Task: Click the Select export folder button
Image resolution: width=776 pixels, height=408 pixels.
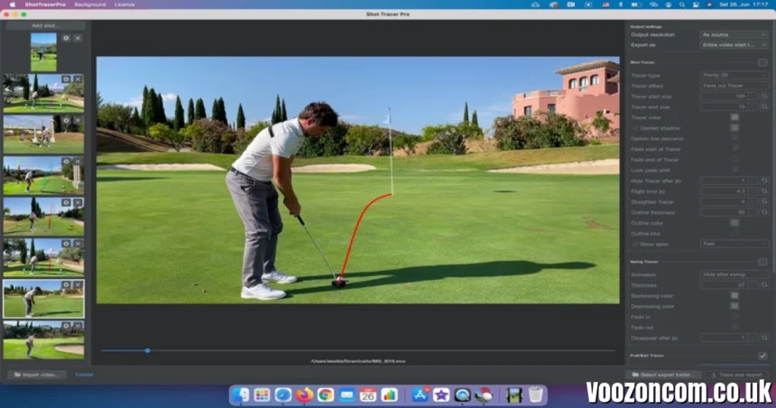Action: pyautogui.click(x=665, y=375)
